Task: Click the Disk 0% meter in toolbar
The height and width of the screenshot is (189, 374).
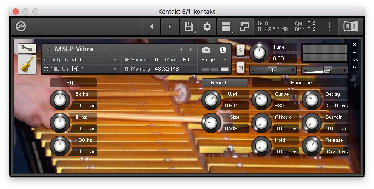Action: pos(305,29)
